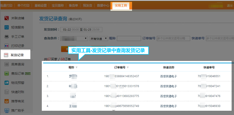Click order number ending 61835613331578
This screenshot has width=234, height=115.
(x=122, y=86)
